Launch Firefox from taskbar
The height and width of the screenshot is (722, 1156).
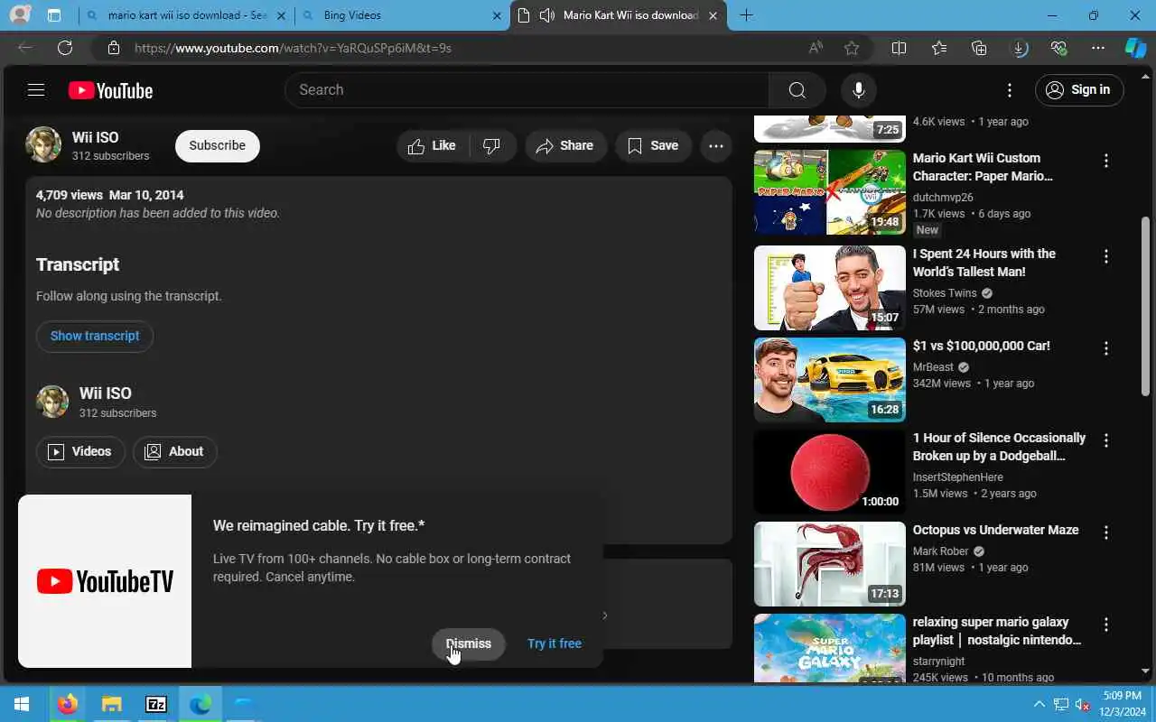67,704
